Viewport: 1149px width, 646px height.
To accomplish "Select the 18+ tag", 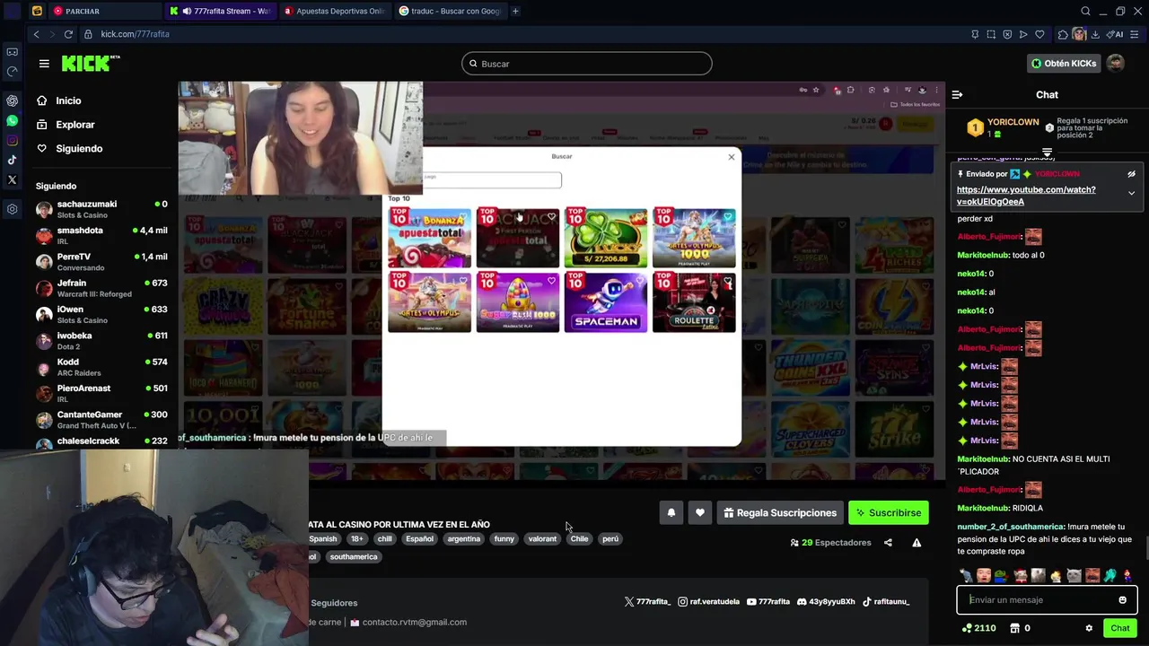I will (357, 539).
